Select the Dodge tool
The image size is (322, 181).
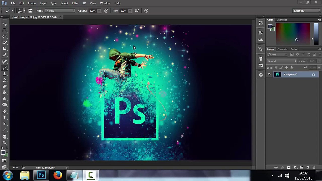[5, 105]
